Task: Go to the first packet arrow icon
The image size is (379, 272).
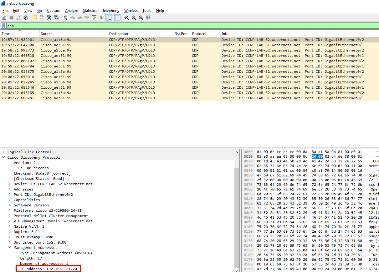Action: coord(94,18)
